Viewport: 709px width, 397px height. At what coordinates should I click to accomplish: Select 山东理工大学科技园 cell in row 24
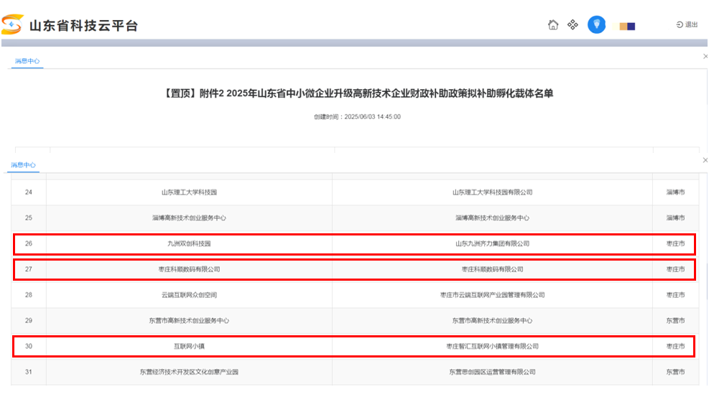click(189, 192)
